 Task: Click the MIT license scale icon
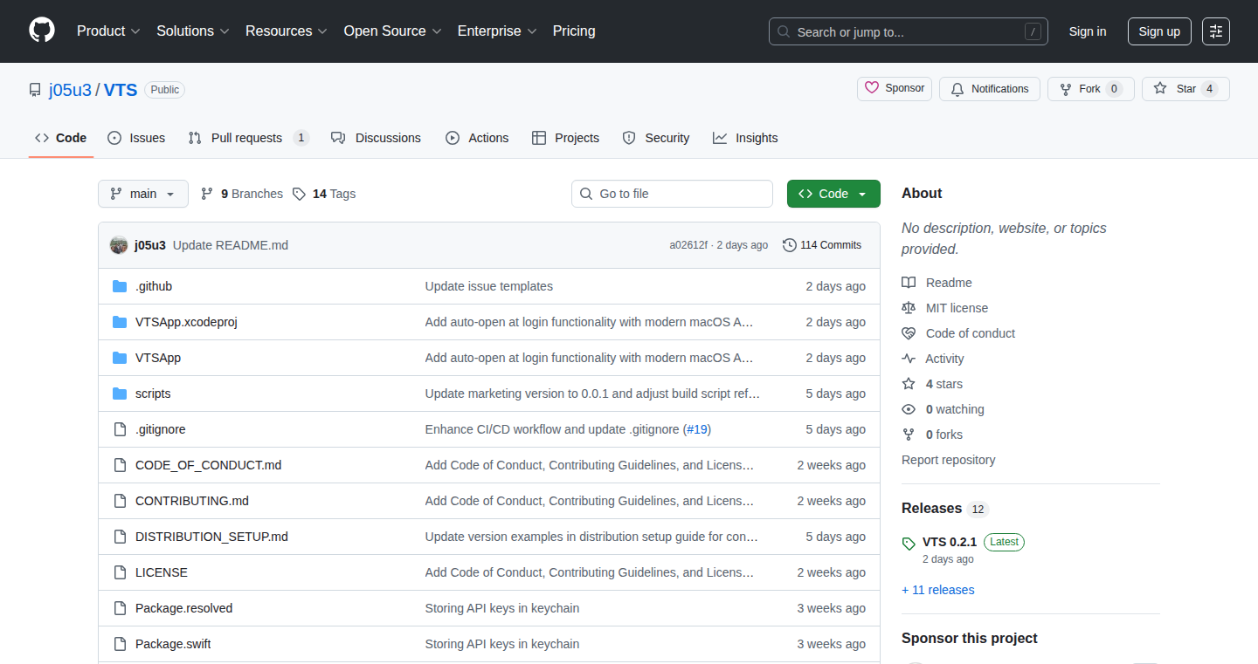tap(909, 308)
